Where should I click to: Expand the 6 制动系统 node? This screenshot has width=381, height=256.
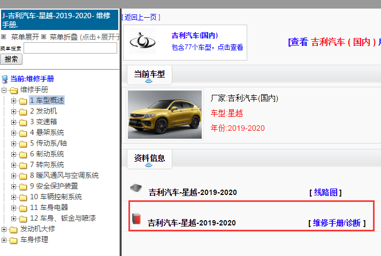click(x=13, y=154)
